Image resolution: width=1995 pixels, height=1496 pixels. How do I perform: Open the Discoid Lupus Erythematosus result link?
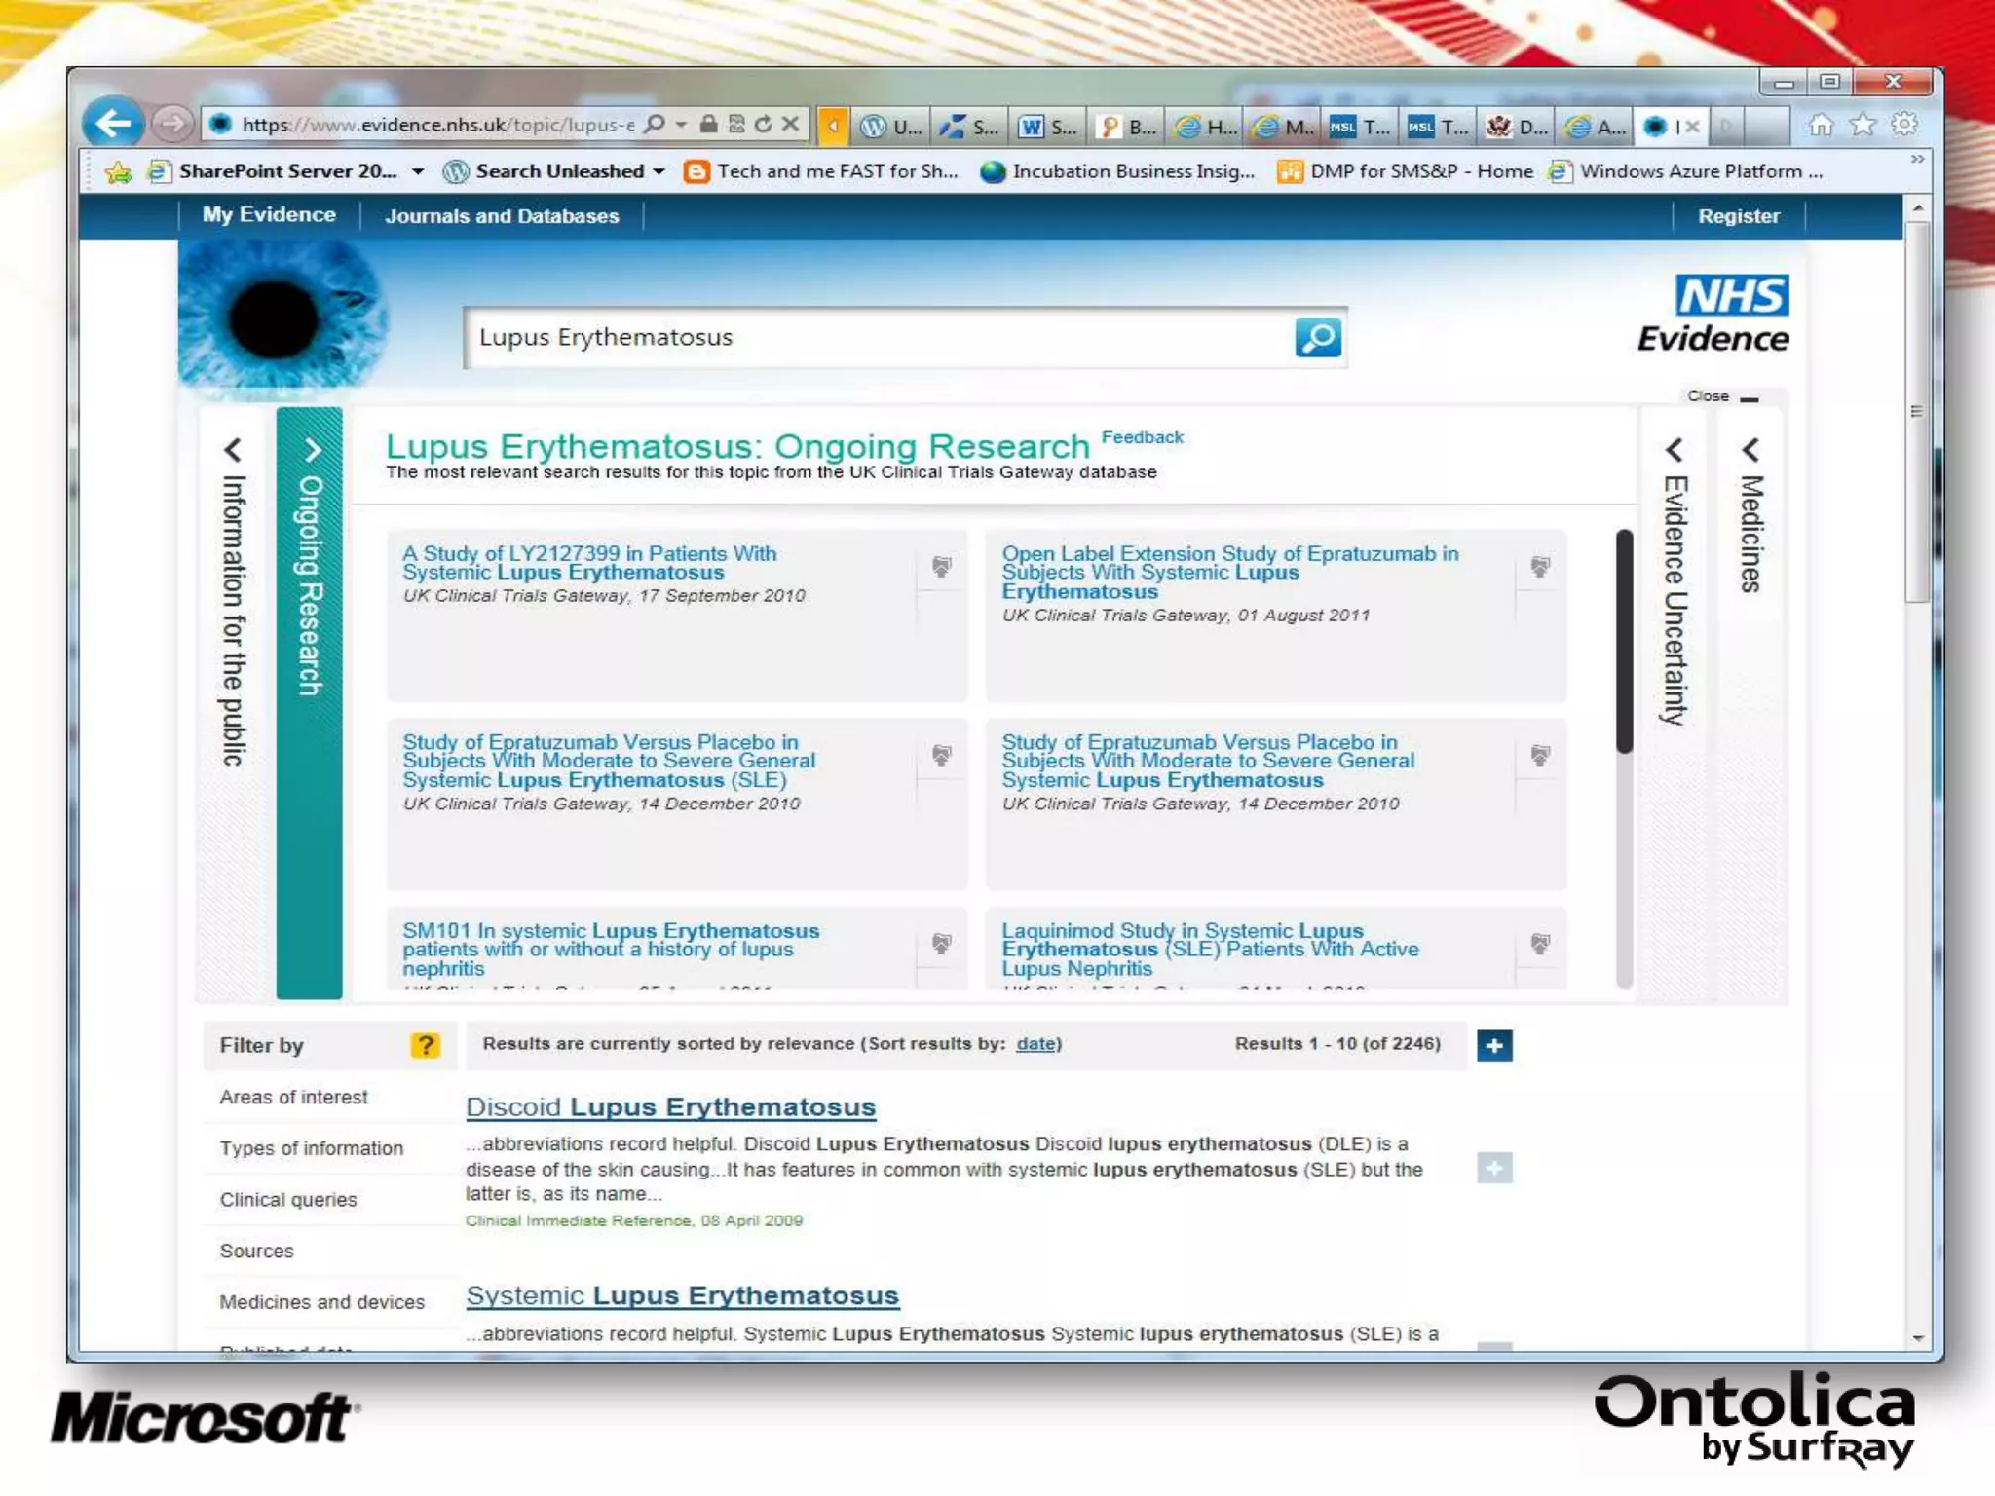click(670, 1107)
